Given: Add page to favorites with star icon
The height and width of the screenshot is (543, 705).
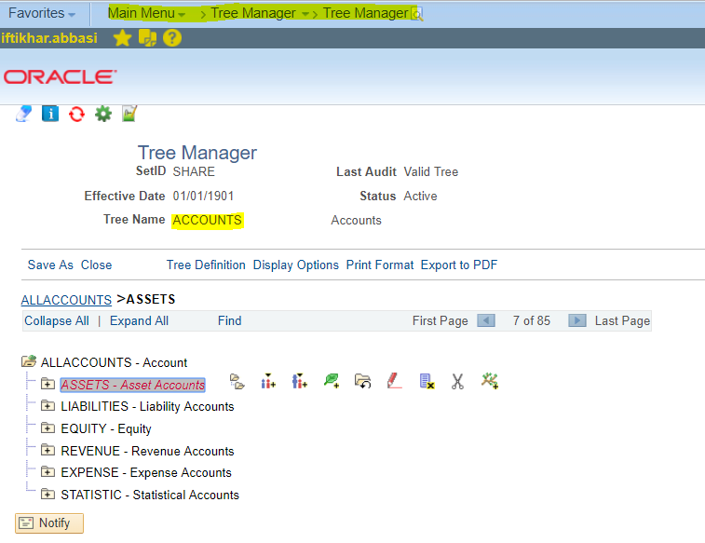Looking at the screenshot, I should click(x=122, y=38).
